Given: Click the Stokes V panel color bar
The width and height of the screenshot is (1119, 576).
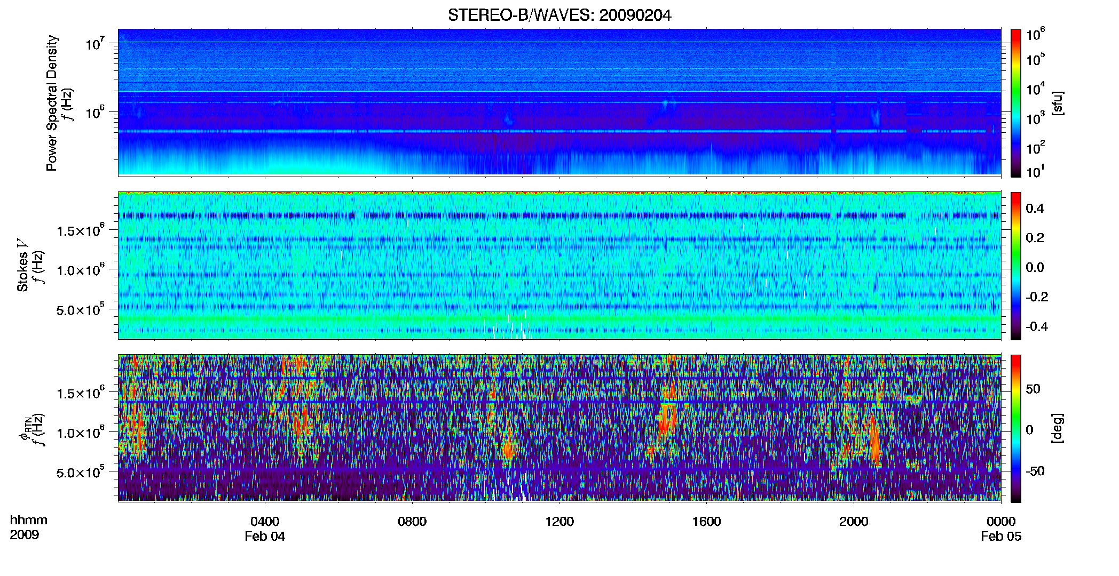Looking at the screenshot, I should coord(1016,266).
